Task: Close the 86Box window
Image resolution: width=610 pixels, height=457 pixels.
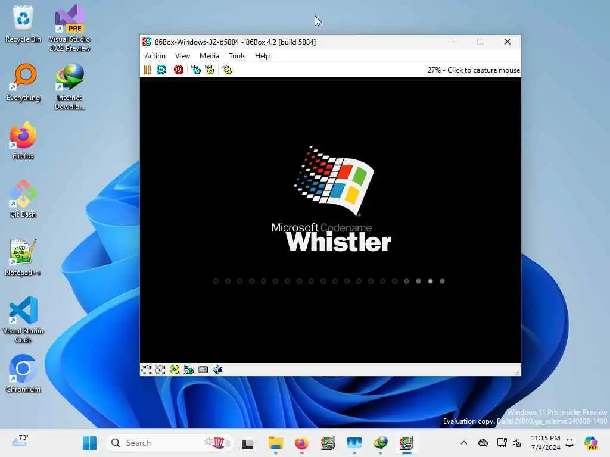Action: (x=508, y=42)
